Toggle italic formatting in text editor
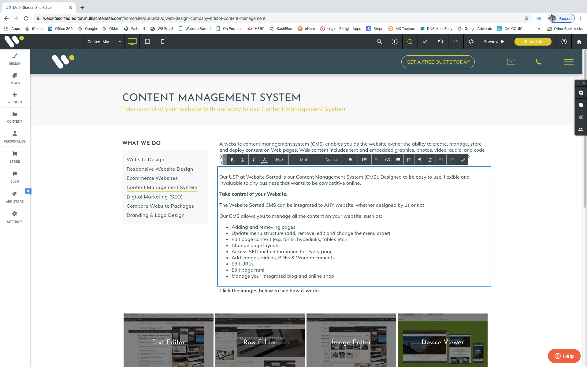 point(254,159)
